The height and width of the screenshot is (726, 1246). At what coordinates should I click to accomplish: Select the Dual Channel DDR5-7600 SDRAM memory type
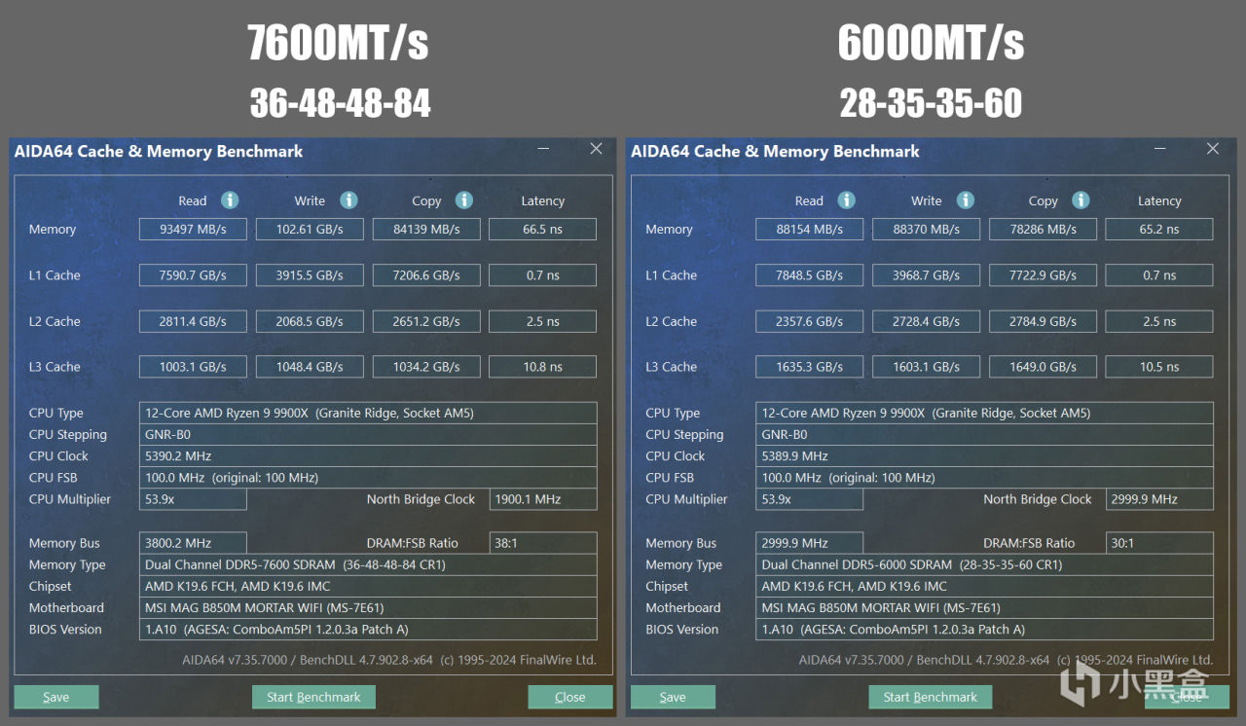[x=368, y=564]
